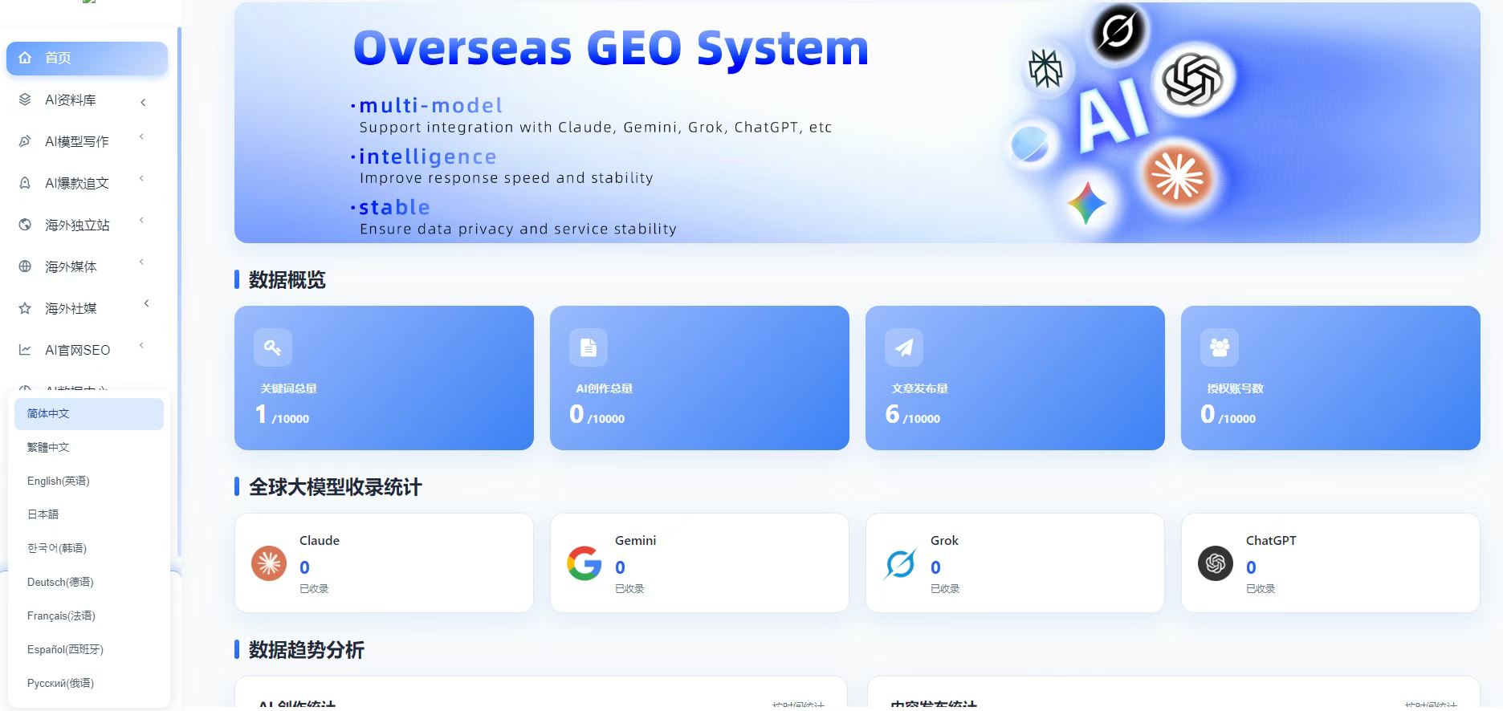Click the sidebar vertical scrollbar
Viewport: 1503px width, 711px height.
[x=179, y=293]
